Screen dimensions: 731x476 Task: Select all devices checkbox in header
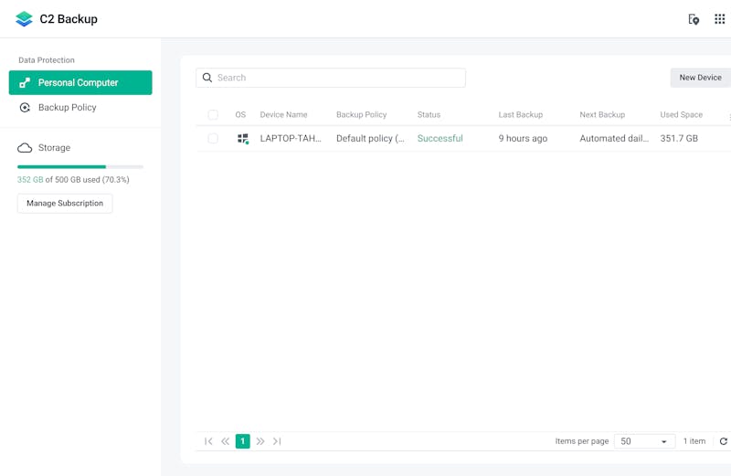[x=213, y=115]
